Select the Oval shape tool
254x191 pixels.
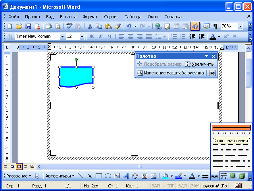[x=108, y=175]
